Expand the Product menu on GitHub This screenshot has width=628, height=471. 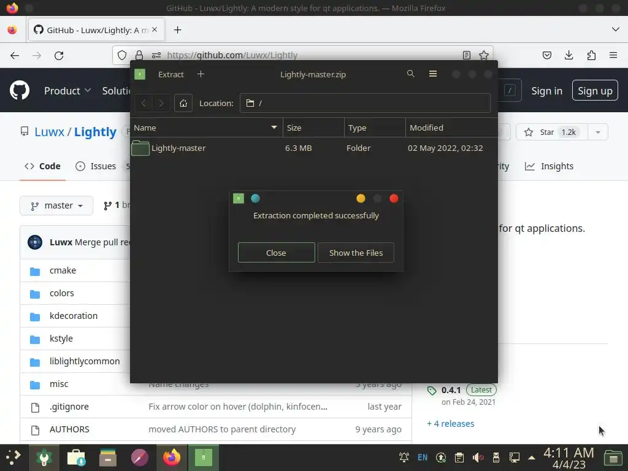pyautogui.click(x=67, y=91)
